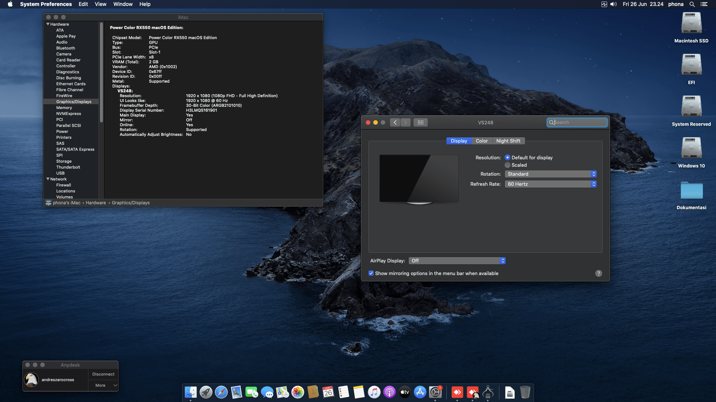The height and width of the screenshot is (402, 716).
Task: Open the Refresh Rate dropdown
Action: (x=550, y=184)
